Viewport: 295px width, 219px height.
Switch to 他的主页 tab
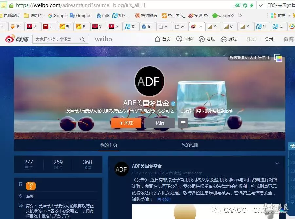coord(109,145)
